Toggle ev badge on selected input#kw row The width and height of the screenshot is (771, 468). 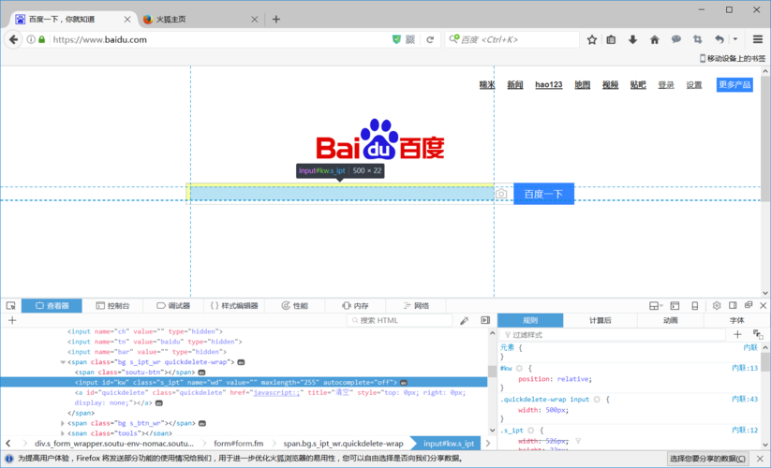[403, 383]
